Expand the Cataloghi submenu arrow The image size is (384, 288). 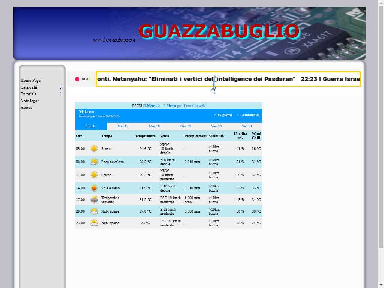click(x=61, y=87)
